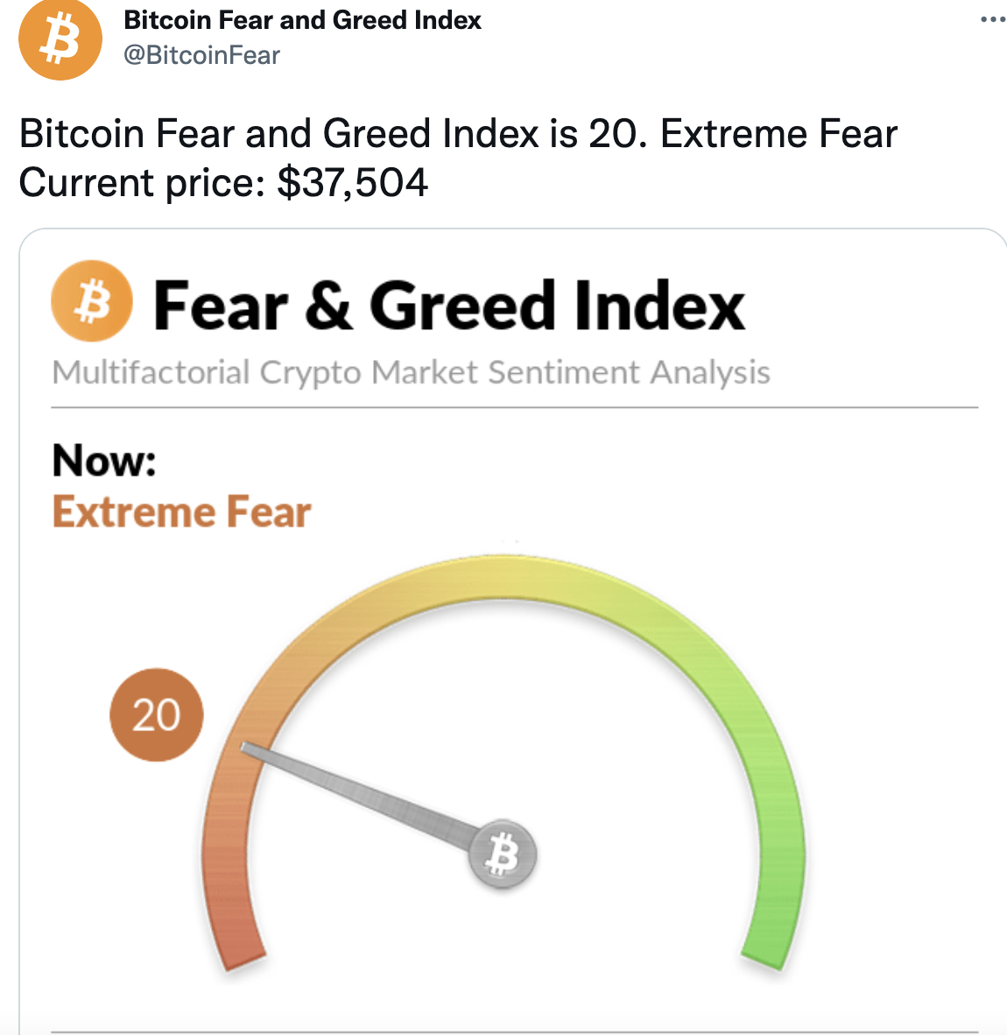1007x1035 pixels.
Task: Open the tweet's three-dot more menu
Action: coord(993,20)
